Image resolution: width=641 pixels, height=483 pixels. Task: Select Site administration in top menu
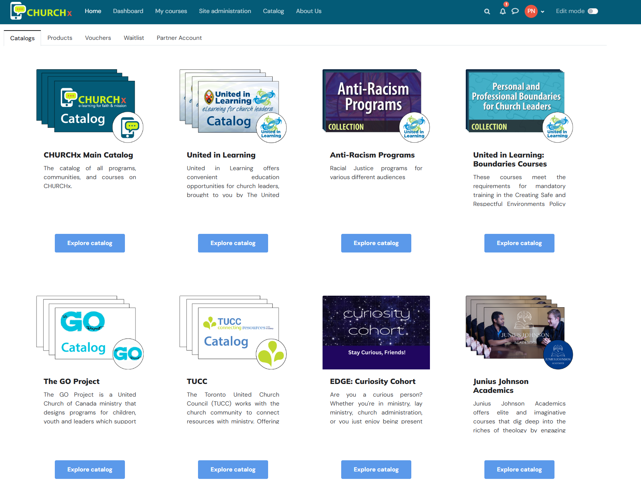(225, 11)
